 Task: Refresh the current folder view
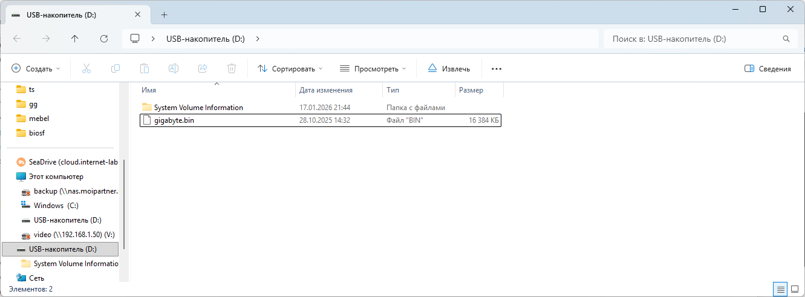pos(104,39)
